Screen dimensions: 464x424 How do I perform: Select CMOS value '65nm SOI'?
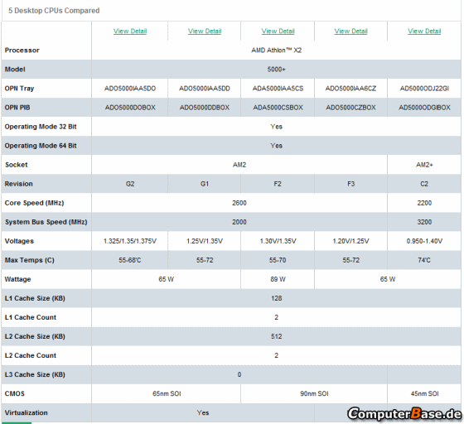pyautogui.click(x=167, y=394)
